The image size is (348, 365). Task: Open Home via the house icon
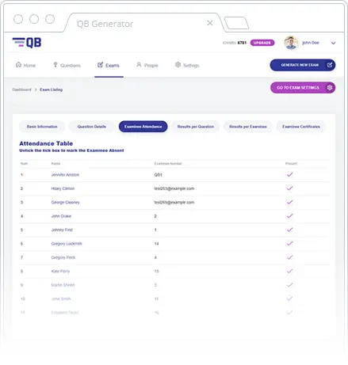18,65
